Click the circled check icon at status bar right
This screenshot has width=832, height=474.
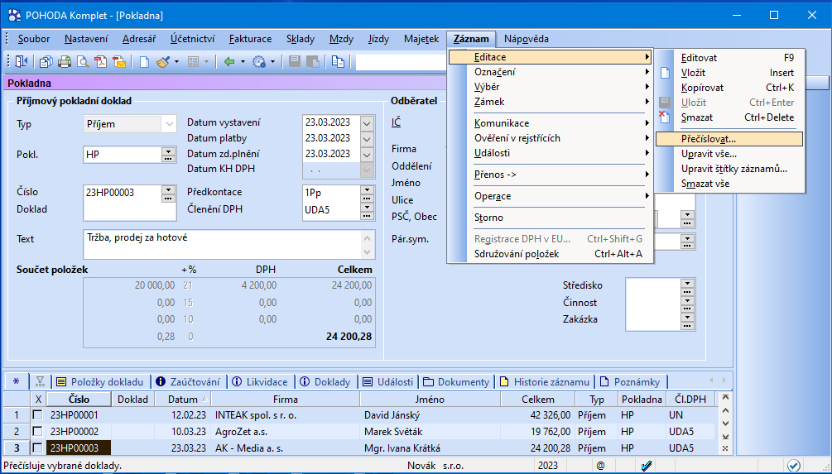tap(793, 466)
